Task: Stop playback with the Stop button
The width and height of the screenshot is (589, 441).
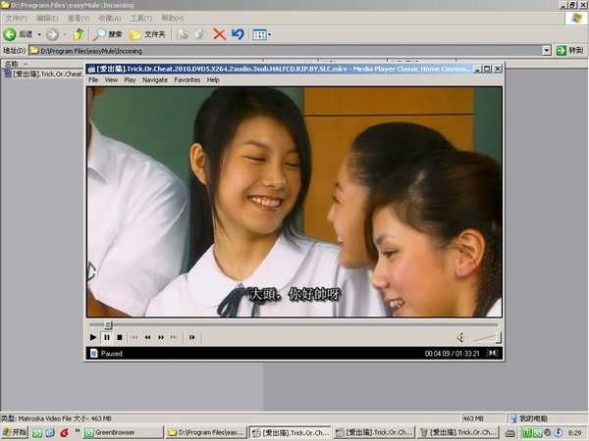Action: (120, 337)
